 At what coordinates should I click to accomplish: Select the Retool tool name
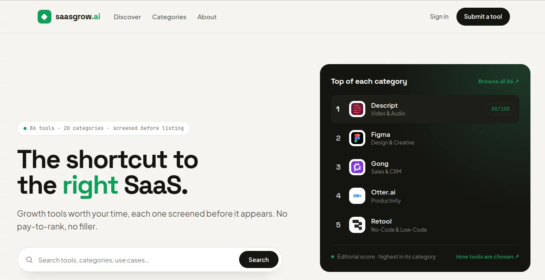382,221
